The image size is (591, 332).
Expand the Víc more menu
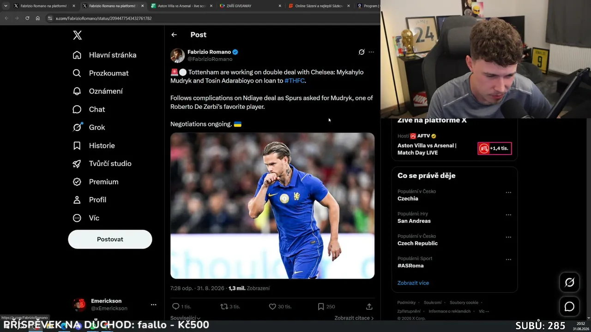86,218
